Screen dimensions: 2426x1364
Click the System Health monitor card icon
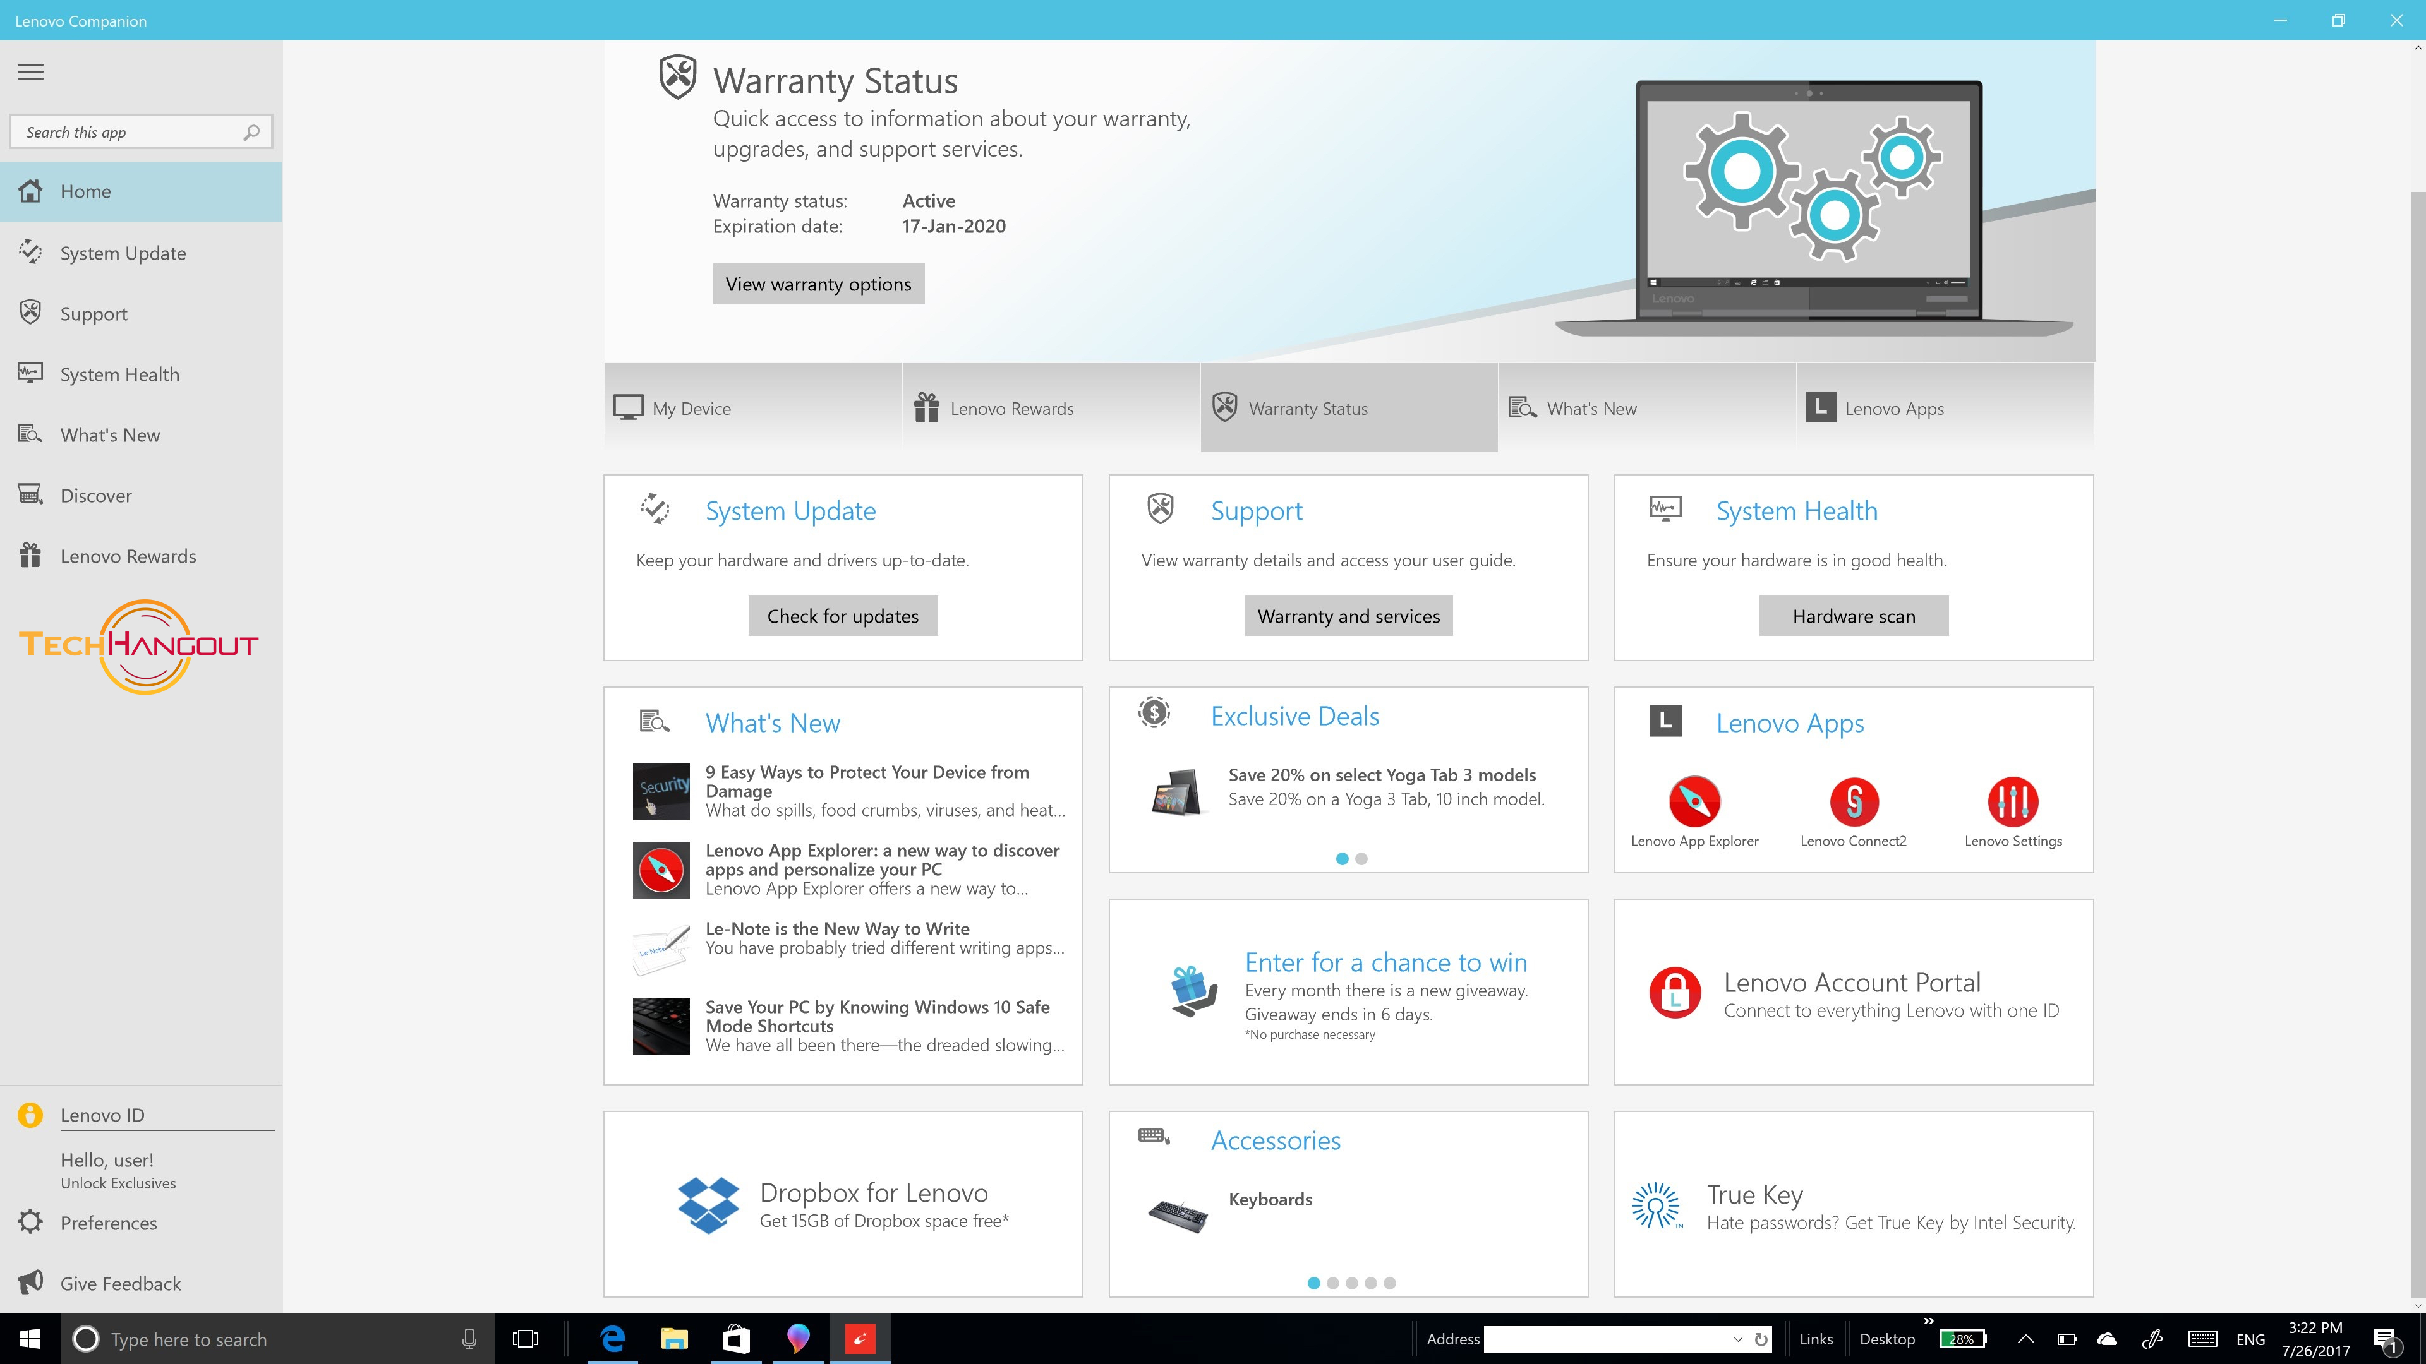pos(1665,509)
